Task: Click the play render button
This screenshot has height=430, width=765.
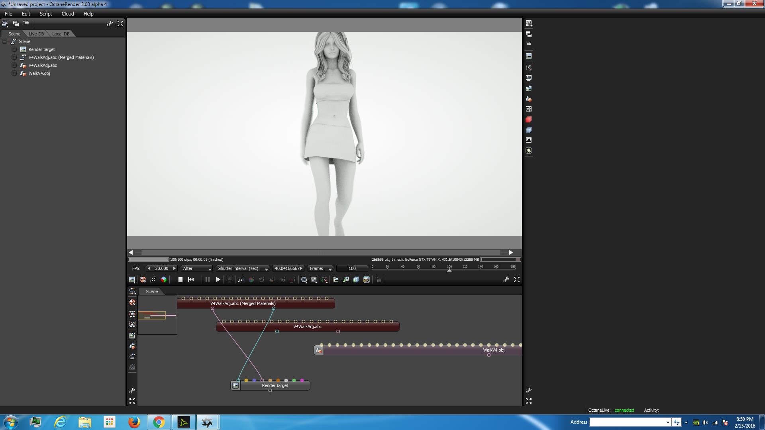Action: 218,279
